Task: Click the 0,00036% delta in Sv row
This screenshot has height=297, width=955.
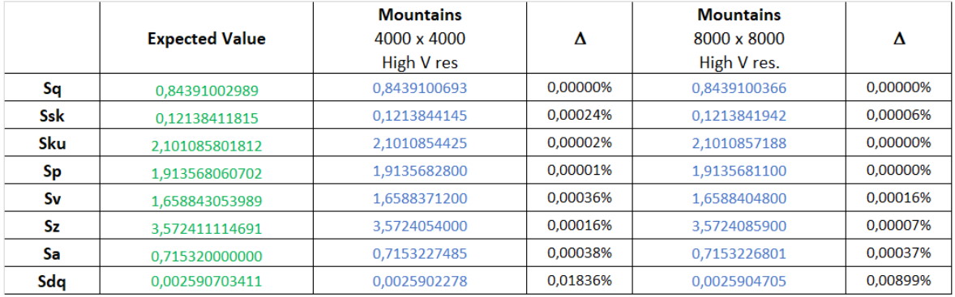Action: coord(579,198)
